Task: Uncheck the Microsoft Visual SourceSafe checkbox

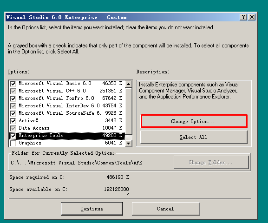Action: (13, 113)
